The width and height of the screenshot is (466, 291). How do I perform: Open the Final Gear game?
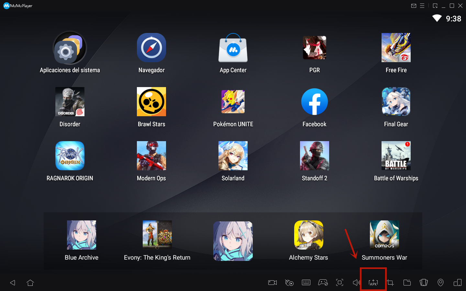pos(396,102)
